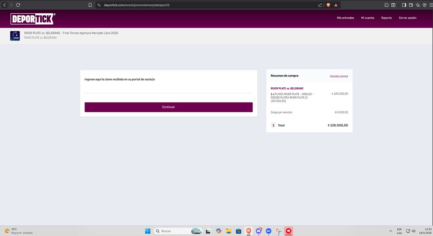Launch Copilot from the taskbar
The height and width of the screenshot is (236, 433).
218,231
